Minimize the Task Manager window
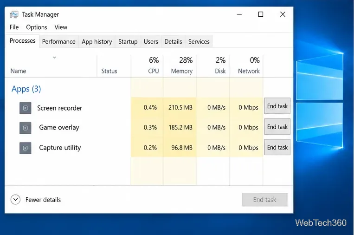The height and width of the screenshot is (235, 354). (x=239, y=14)
